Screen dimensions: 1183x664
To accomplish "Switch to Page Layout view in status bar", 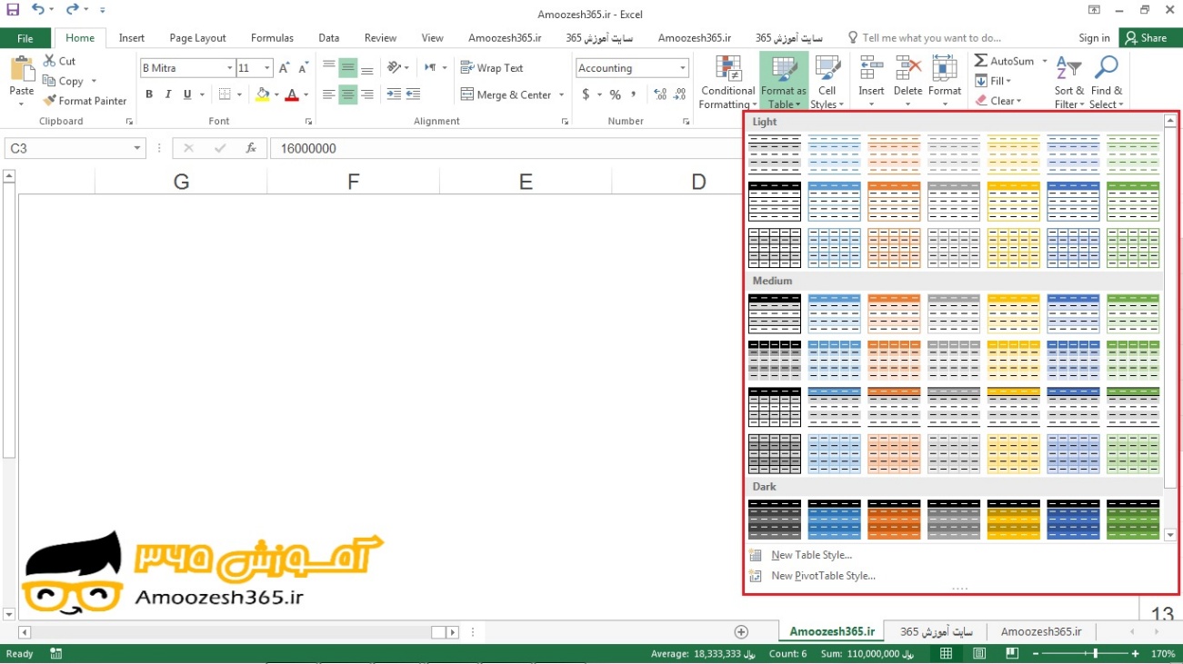I will point(979,654).
